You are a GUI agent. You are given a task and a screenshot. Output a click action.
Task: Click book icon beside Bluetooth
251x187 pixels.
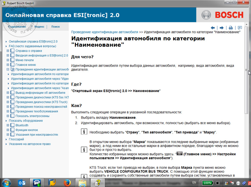[x=12, y=125]
